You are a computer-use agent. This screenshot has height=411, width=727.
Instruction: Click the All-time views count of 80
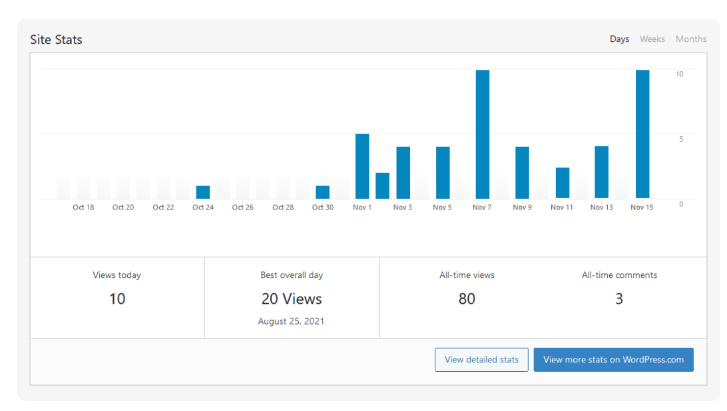tap(467, 299)
